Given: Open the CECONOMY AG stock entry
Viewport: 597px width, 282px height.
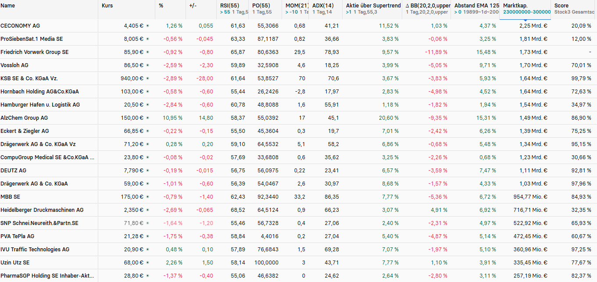Looking at the screenshot, I should point(20,26).
